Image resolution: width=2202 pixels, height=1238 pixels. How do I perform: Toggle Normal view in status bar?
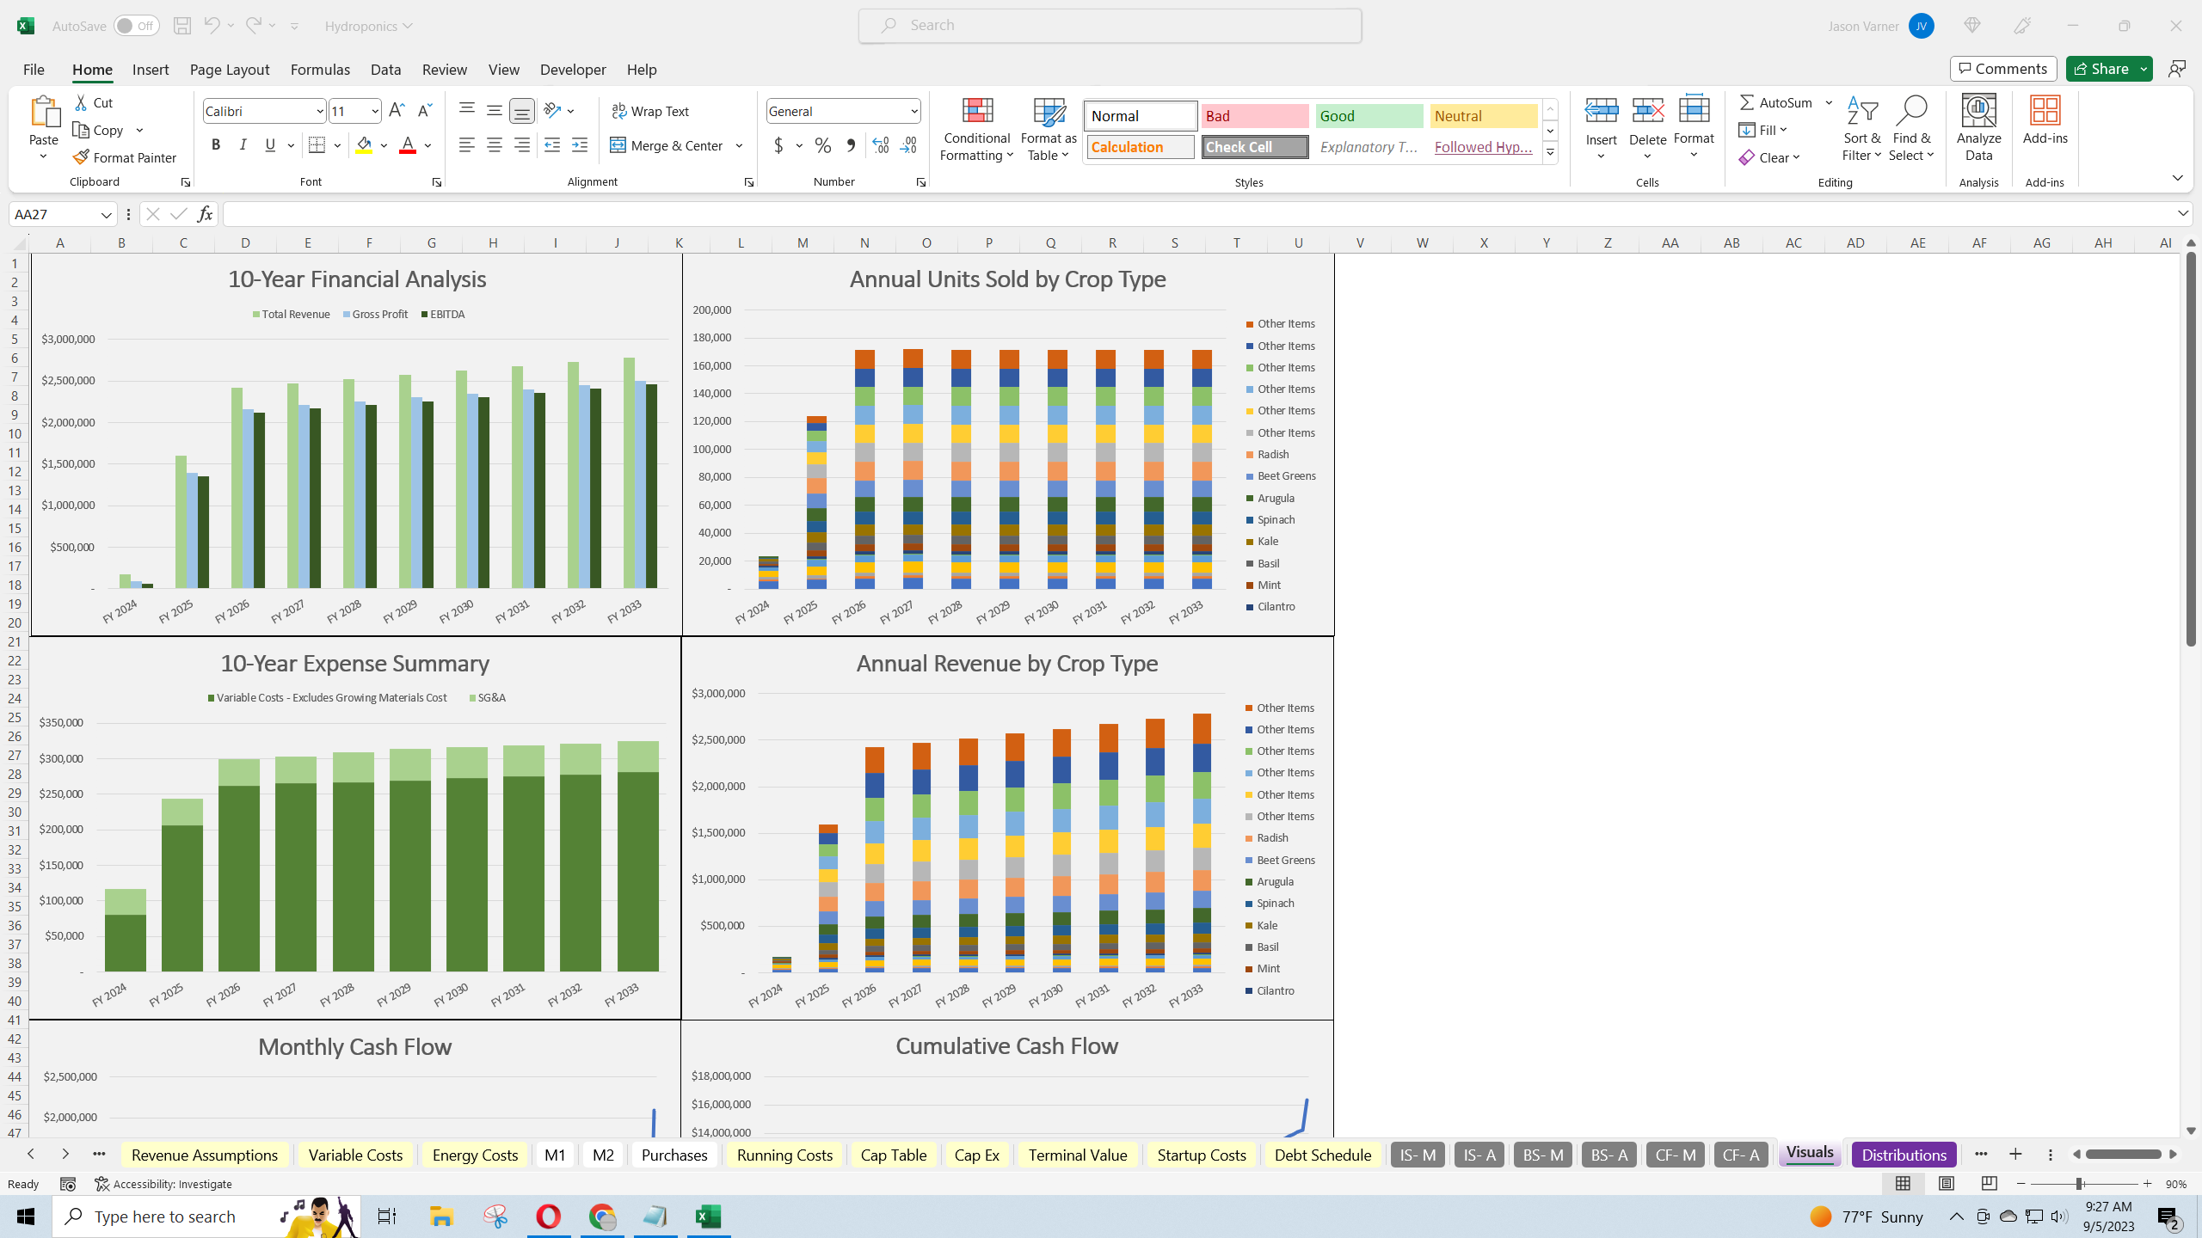[x=1903, y=1184]
